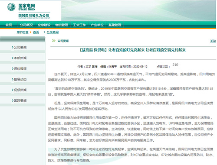Click the paragraph beginning 但是，坚决保障民生用电
The width and height of the screenshot is (217, 165).
(131, 106)
